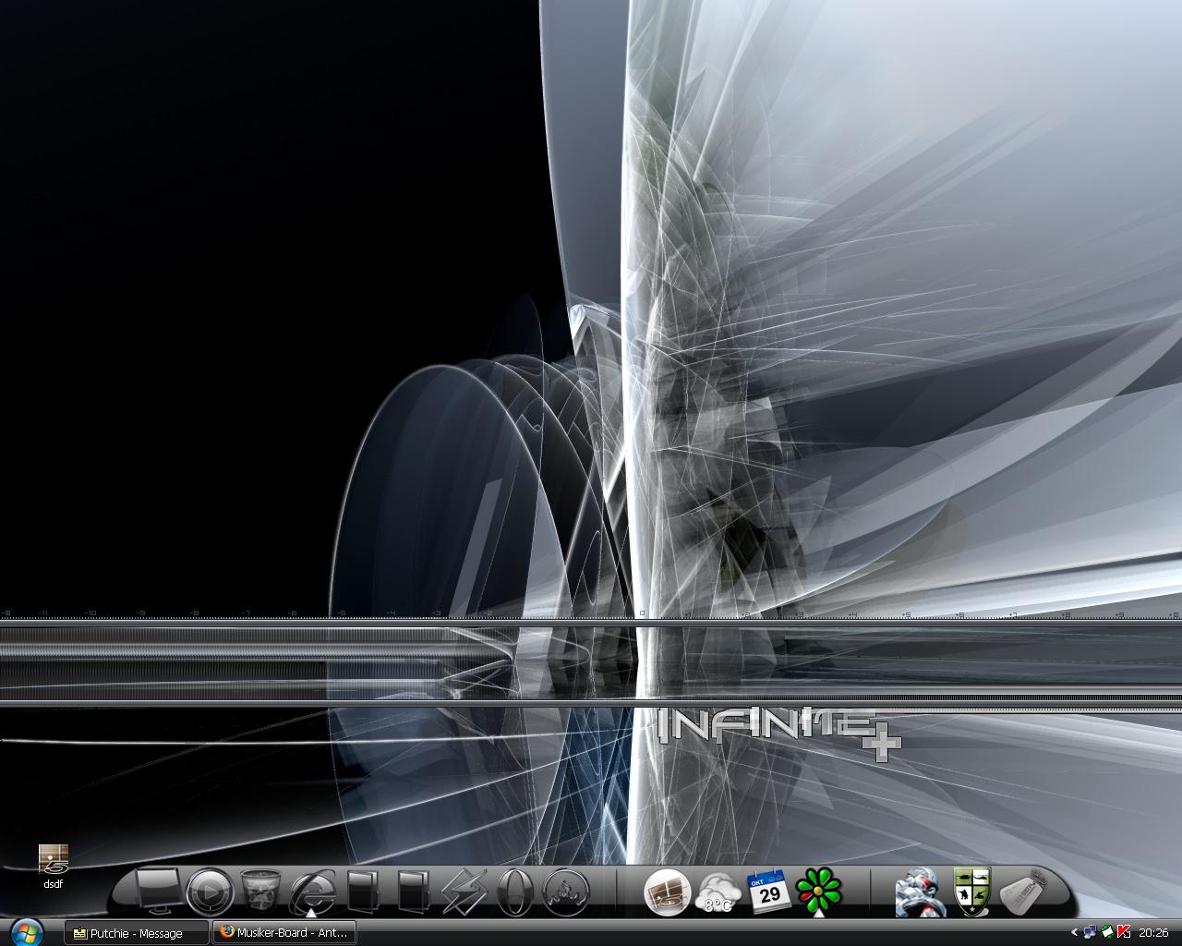Open the 8°C weather docklet
This screenshot has height=946, width=1182.
click(718, 893)
